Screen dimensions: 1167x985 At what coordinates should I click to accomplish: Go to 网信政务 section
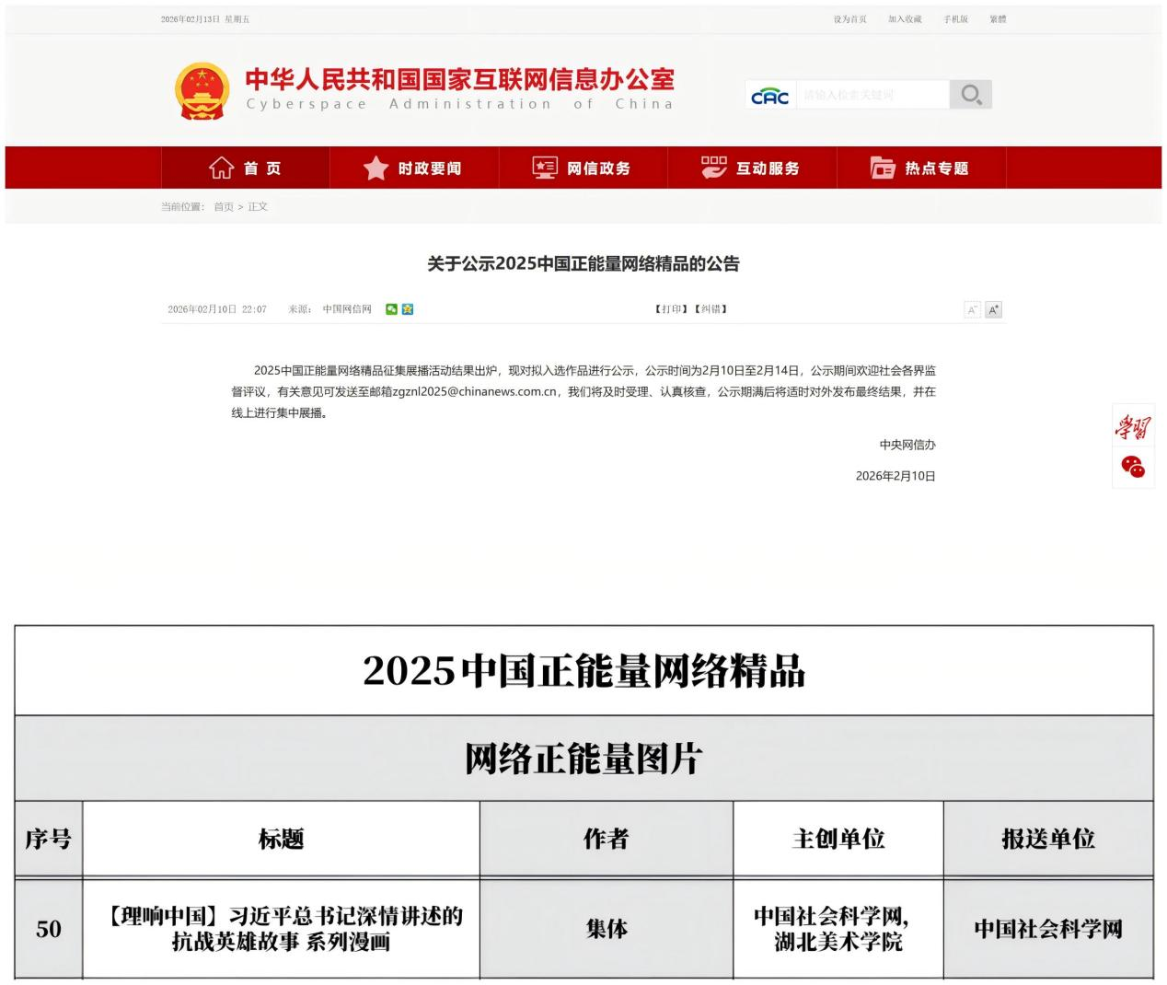pos(583,168)
